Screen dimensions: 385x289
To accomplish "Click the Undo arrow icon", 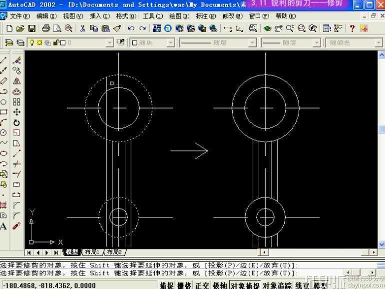I will pyautogui.click(x=131, y=28).
